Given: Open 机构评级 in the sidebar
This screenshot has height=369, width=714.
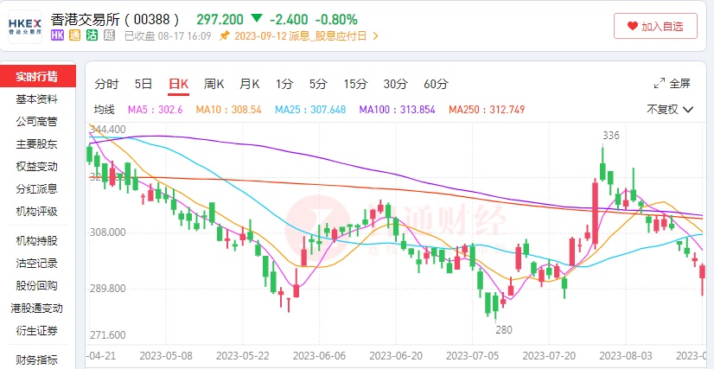Looking at the screenshot, I should [x=37, y=212].
